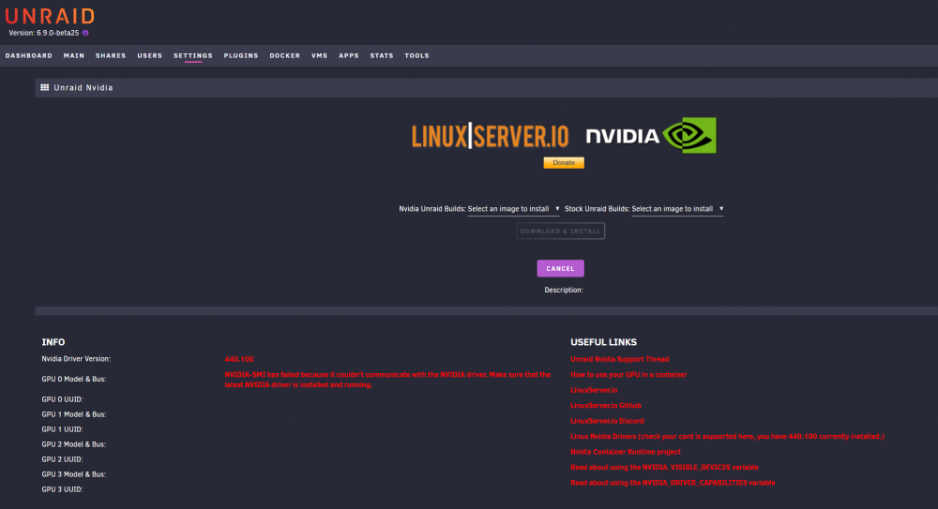The width and height of the screenshot is (938, 509).
Task: Click the INFO heading
Action: point(53,342)
